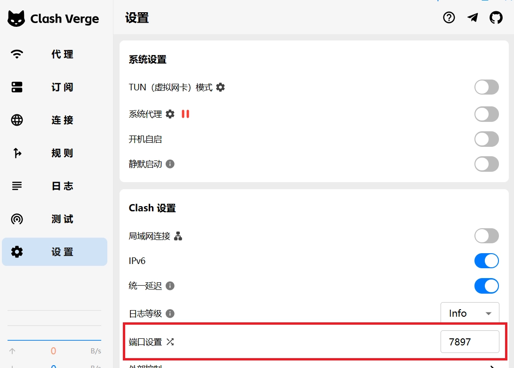Click the IPv6 label text
The width and height of the screenshot is (514, 368).
coord(137,261)
